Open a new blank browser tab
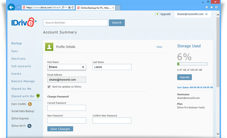Screen dimensions: 227x138 coord(118,8)
